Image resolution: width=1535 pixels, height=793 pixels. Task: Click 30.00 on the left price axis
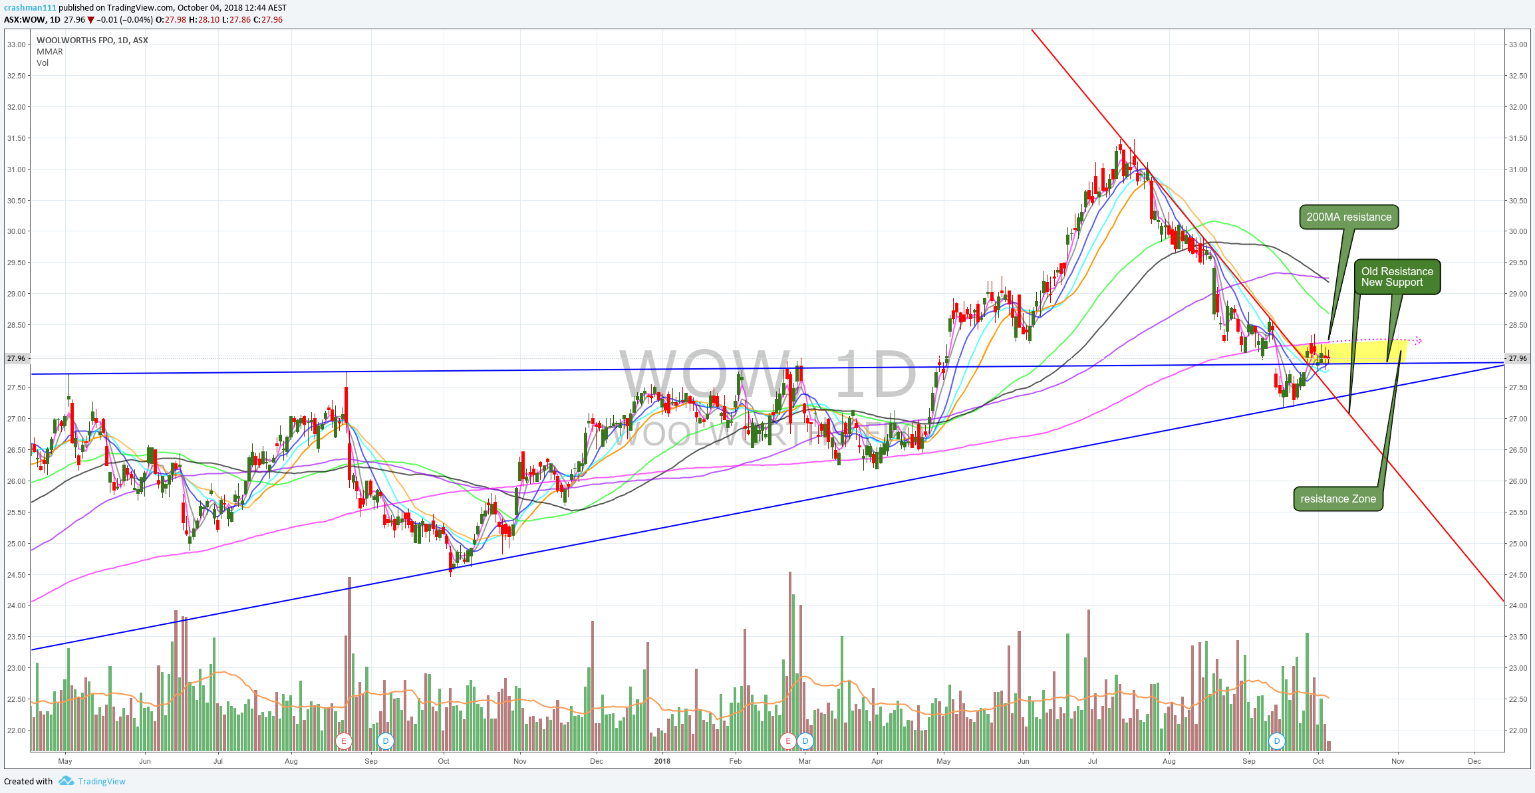point(17,231)
